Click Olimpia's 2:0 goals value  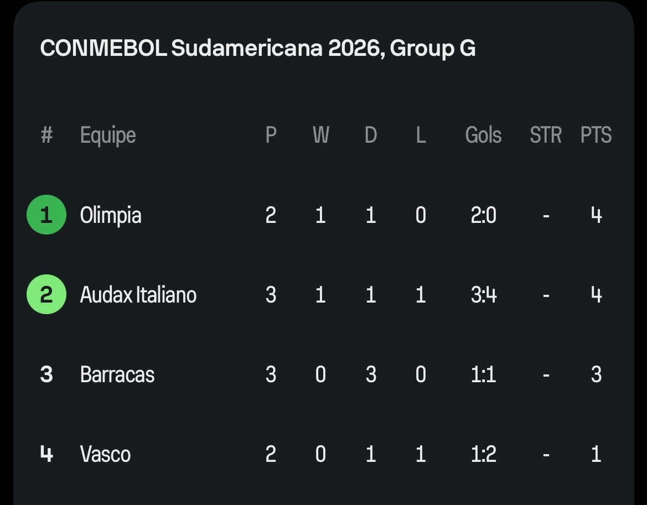pyautogui.click(x=483, y=215)
